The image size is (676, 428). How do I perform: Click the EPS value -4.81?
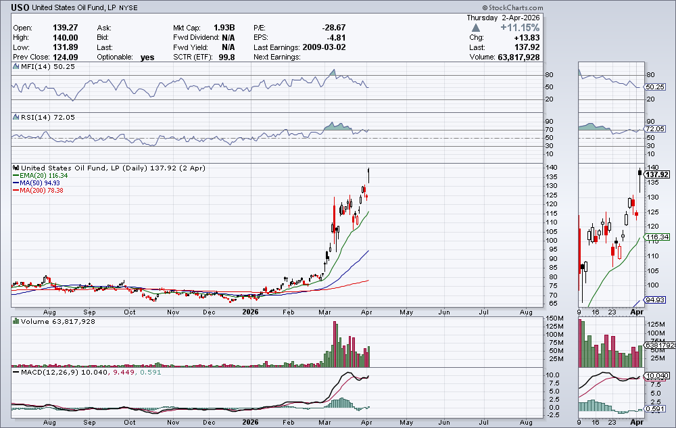coord(336,37)
